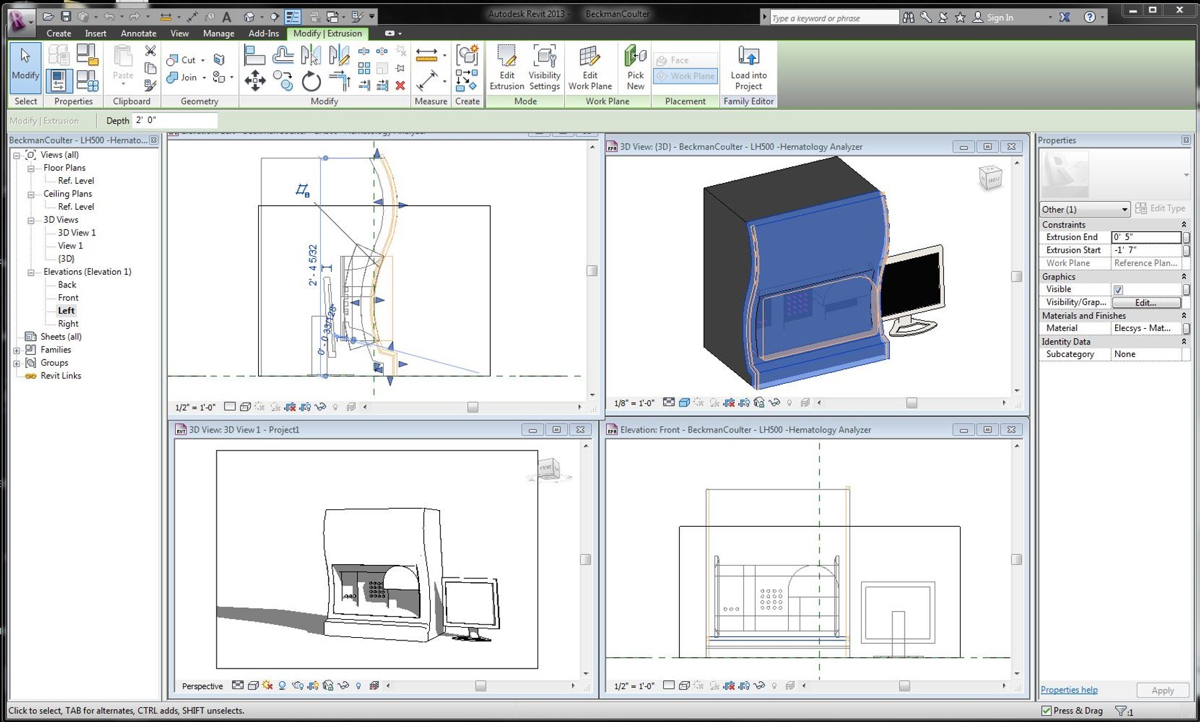Click Load into Project

(748, 67)
